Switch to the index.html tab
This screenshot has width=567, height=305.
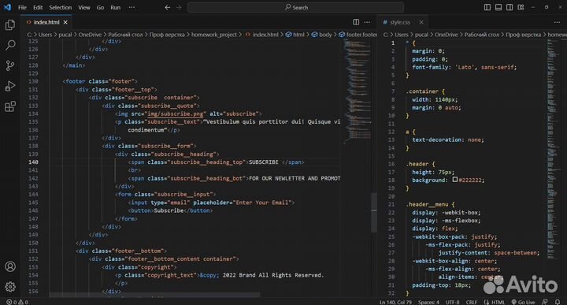tap(46, 22)
